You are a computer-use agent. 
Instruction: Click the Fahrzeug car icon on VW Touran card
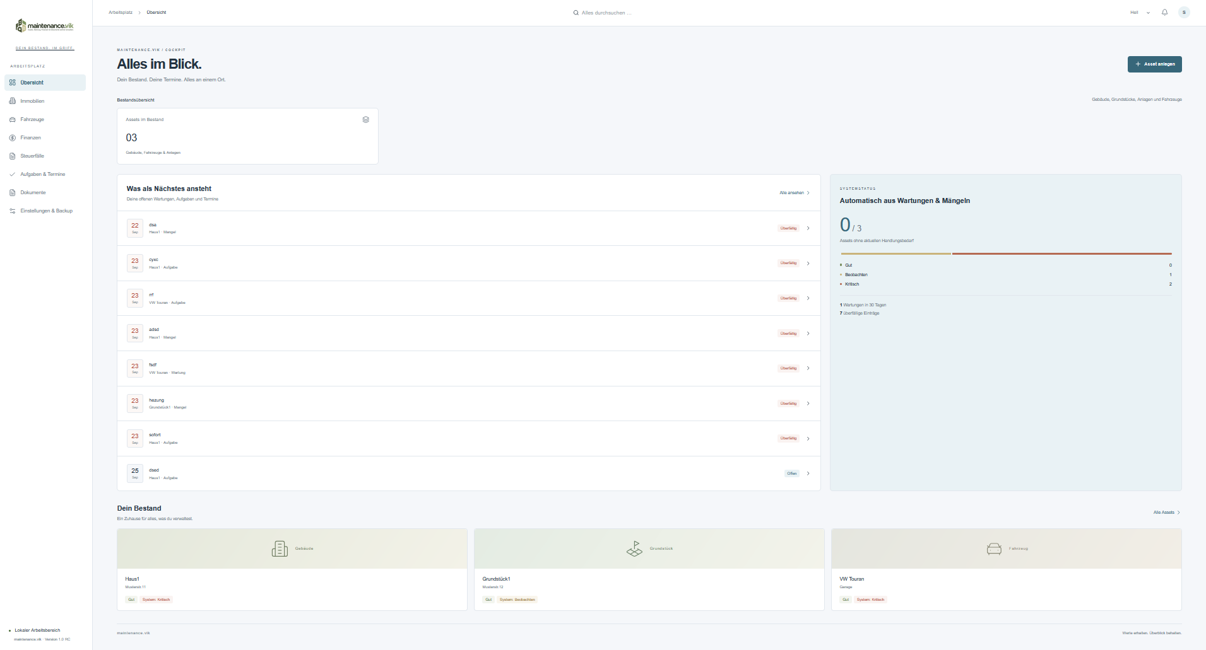pyautogui.click(x=994, y=548)
